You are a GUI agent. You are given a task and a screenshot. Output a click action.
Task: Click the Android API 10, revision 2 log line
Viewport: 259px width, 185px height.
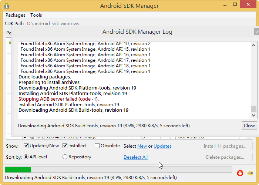[x=85, y=44]
